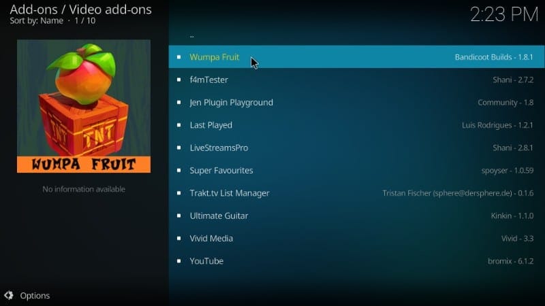Click the bullet icon beside f4mTester

tap(178, 80)
